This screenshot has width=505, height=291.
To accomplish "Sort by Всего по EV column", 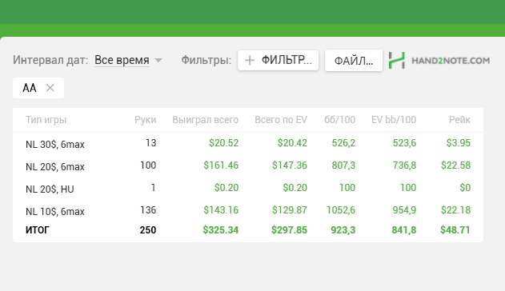I will click(281, 120).
